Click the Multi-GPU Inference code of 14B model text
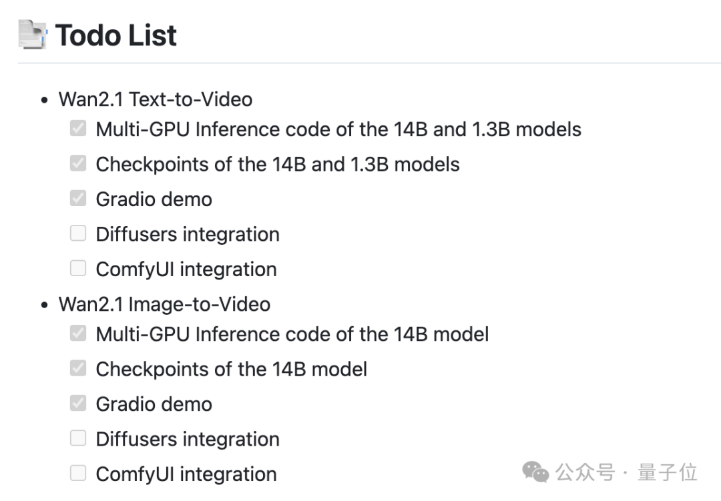721x501 pixels. click(292, 335)
